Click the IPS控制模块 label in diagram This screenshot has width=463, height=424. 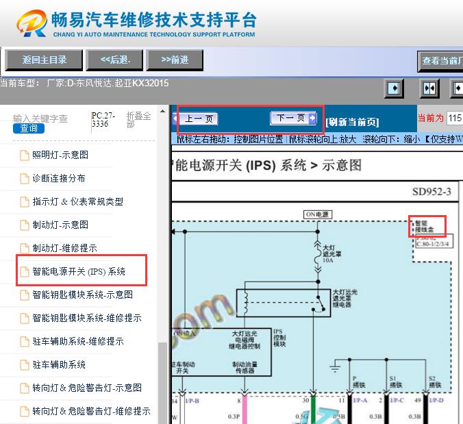click(279, 338)
